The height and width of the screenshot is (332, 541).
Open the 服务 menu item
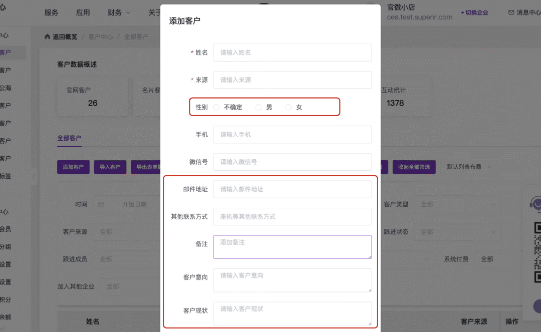coord(51,13)
